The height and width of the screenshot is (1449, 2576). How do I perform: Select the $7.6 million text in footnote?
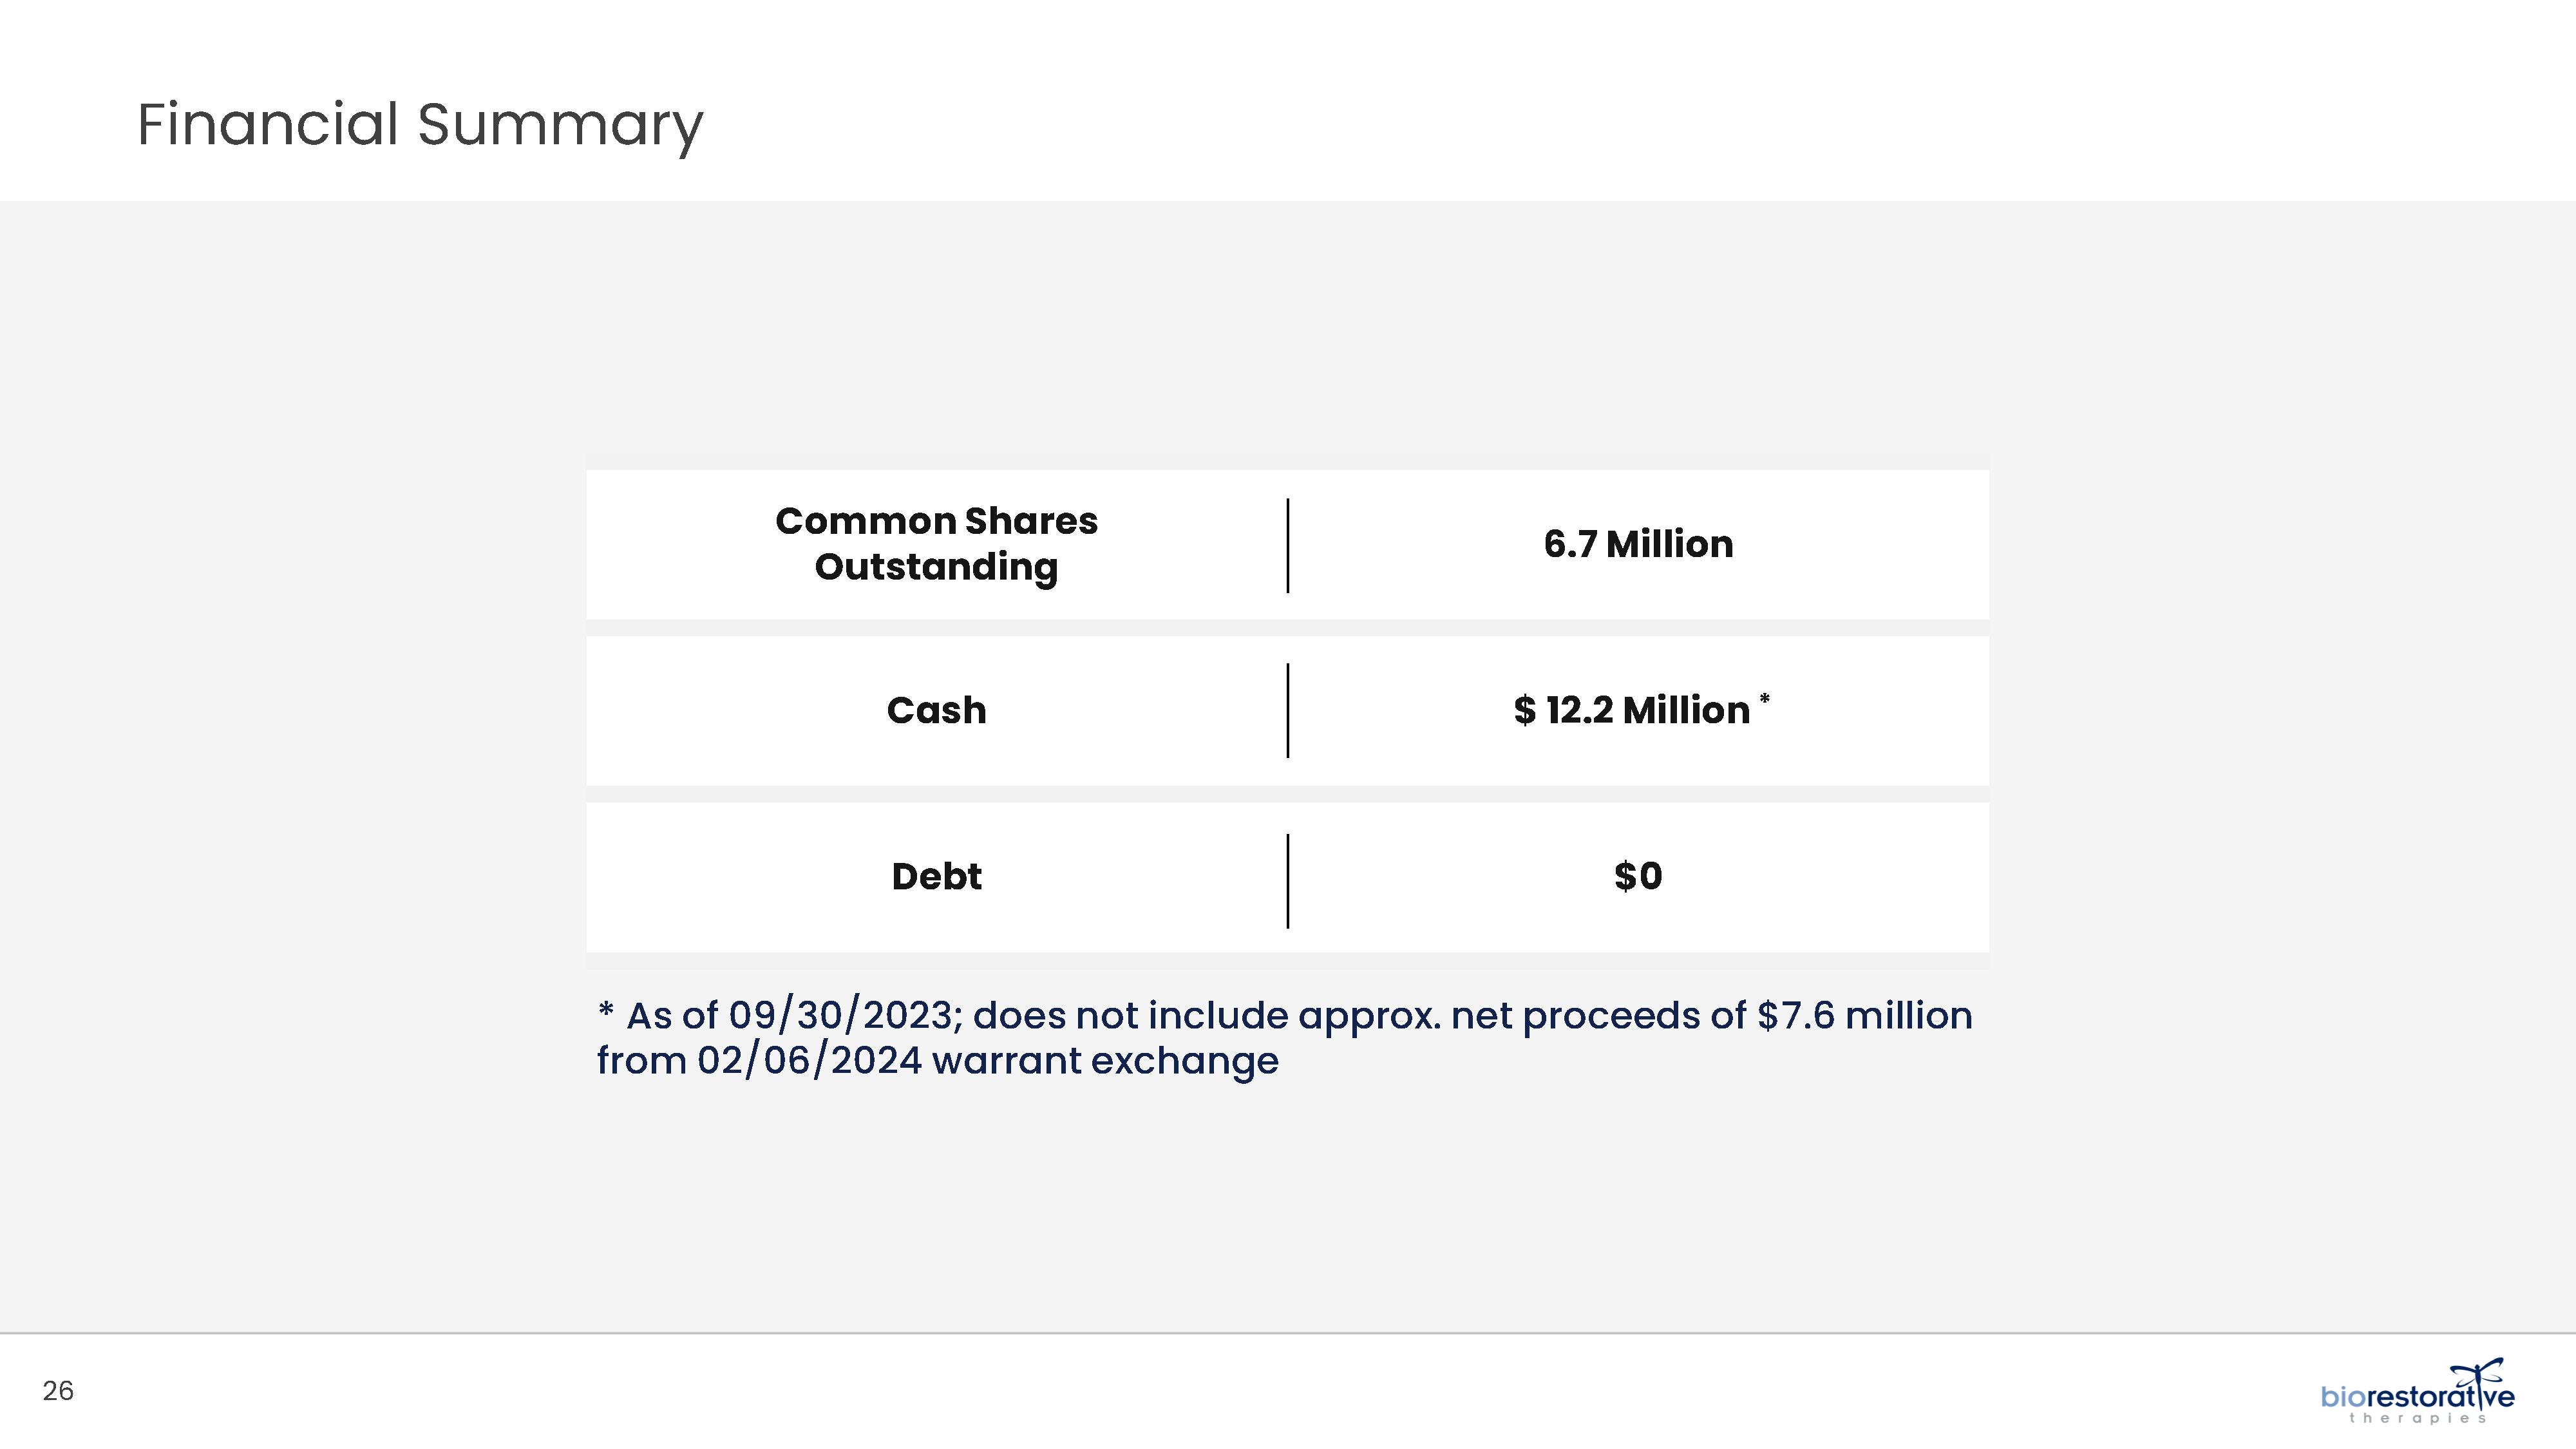tap(1865, 1016)
